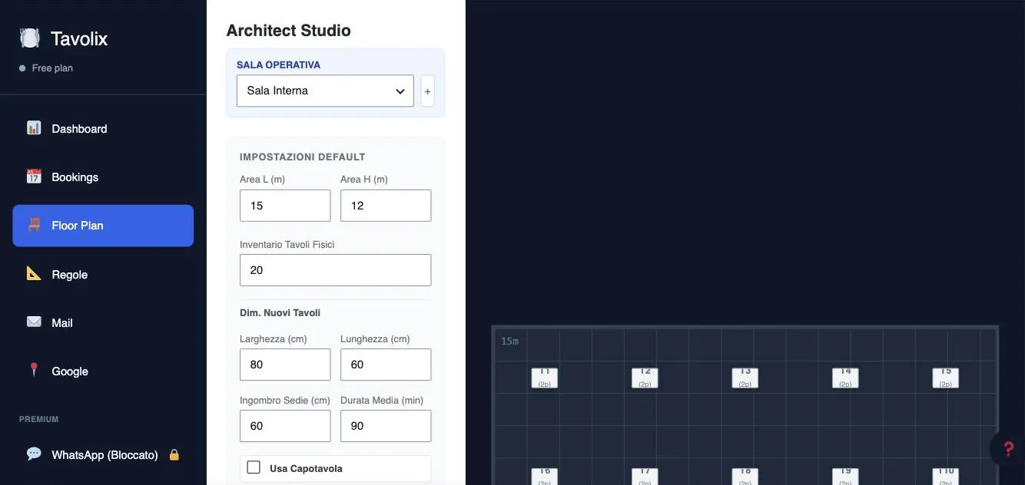1025x485 pixels.
Task: Click the Dim. Nuovi Tavoli subheading
Action: tap(280, 313)
